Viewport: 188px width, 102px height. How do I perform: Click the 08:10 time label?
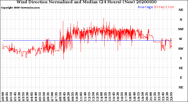[x=60, y=97]
